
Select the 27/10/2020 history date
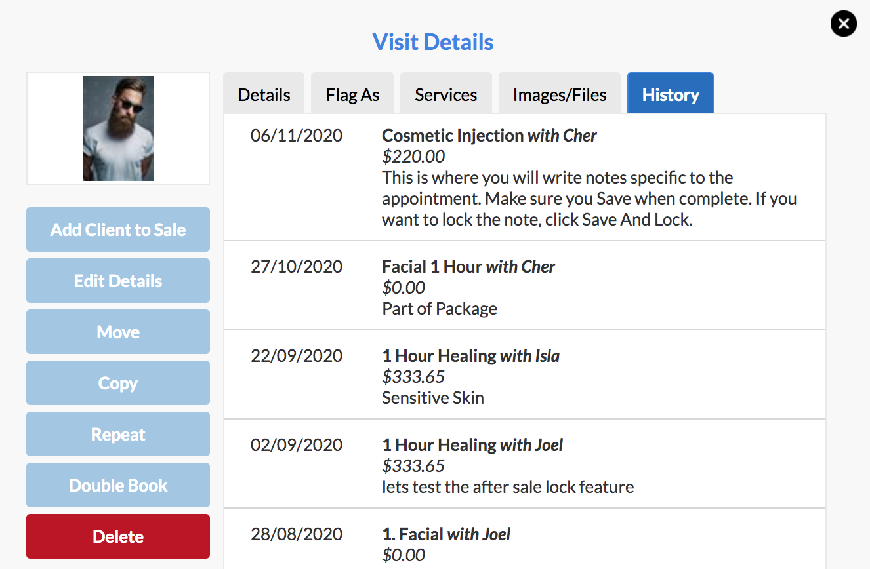click(297, 267)
